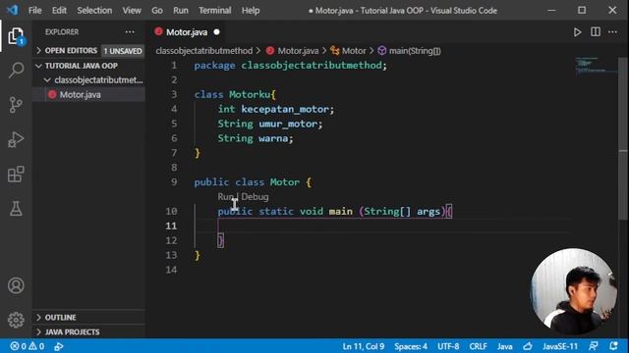
Task: Open Run and Debug view
Action: [16, 139]
